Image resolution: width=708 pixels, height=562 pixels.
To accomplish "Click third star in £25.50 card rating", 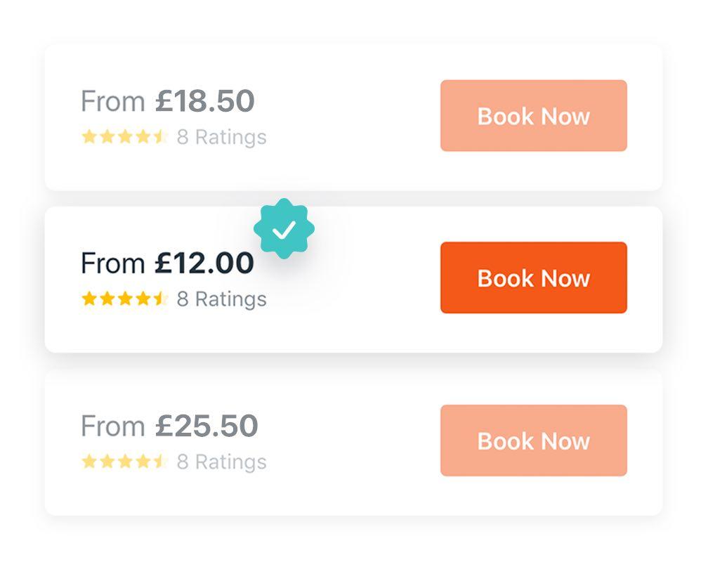I will (x=125, y=462).
